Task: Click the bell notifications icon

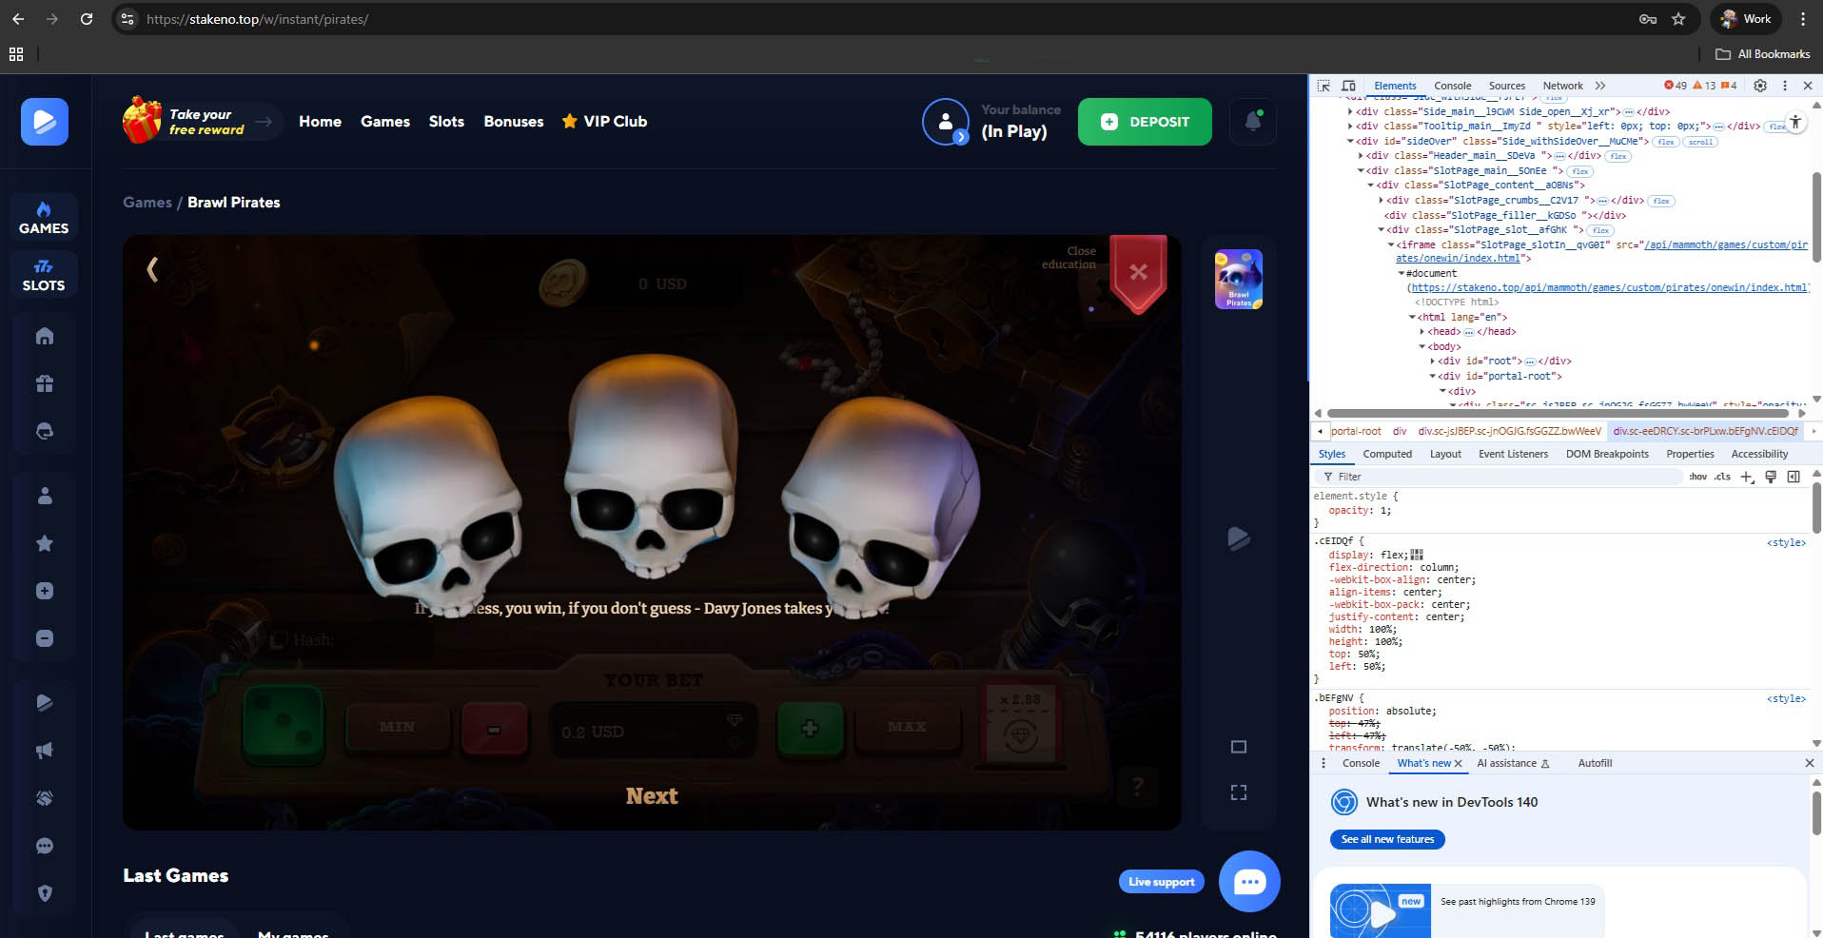Action: pyautogui.click(x=1252, y=122)
